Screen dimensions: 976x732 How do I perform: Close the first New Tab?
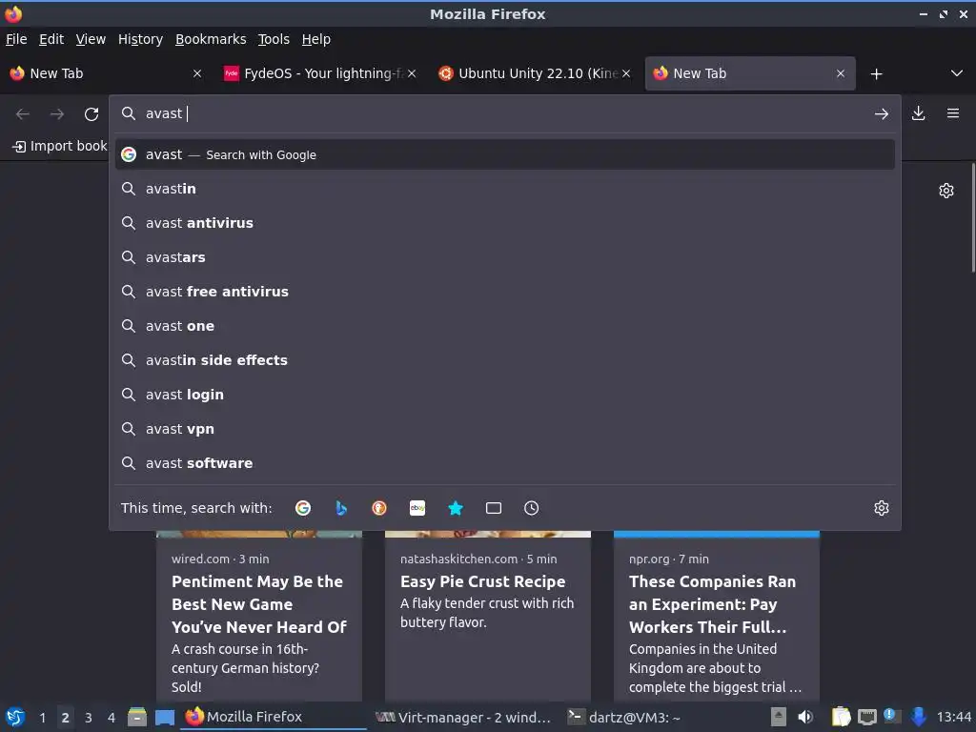tap(197, 73)
